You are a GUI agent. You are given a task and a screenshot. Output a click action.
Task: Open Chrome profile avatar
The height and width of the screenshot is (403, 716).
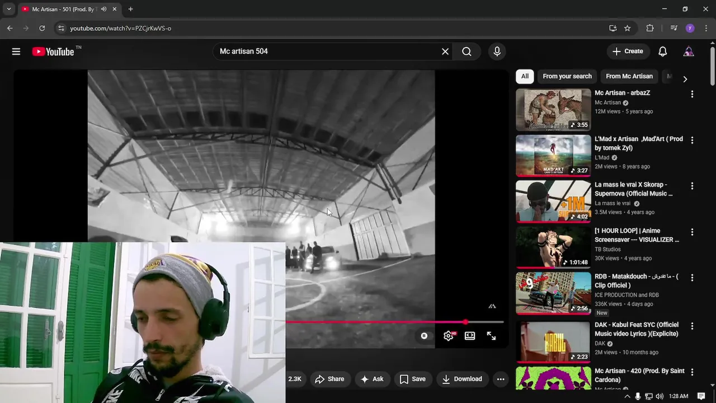click(x=690, y=28)
